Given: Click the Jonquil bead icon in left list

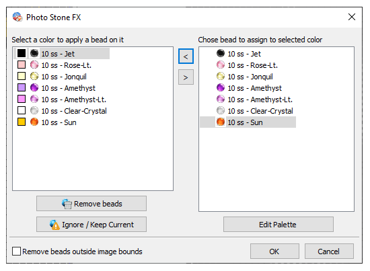Looking at the screenshot, I should (34, 76).
